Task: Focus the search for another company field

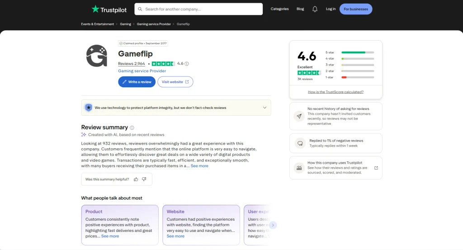Action: 198,9
